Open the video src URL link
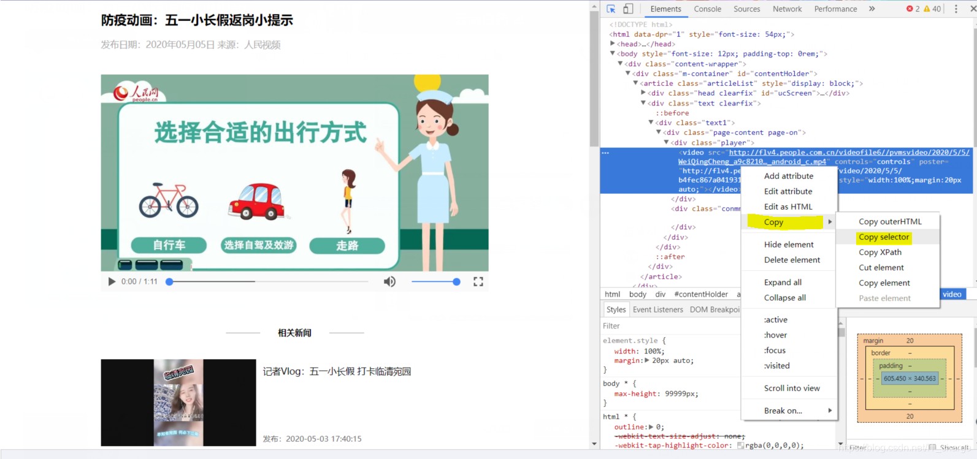Screen dimensions: 977x459 (x=824, y=157)
